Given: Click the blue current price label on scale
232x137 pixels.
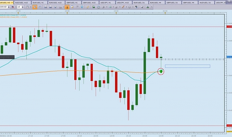Looking at the screenshot, I should click(229, 57).
